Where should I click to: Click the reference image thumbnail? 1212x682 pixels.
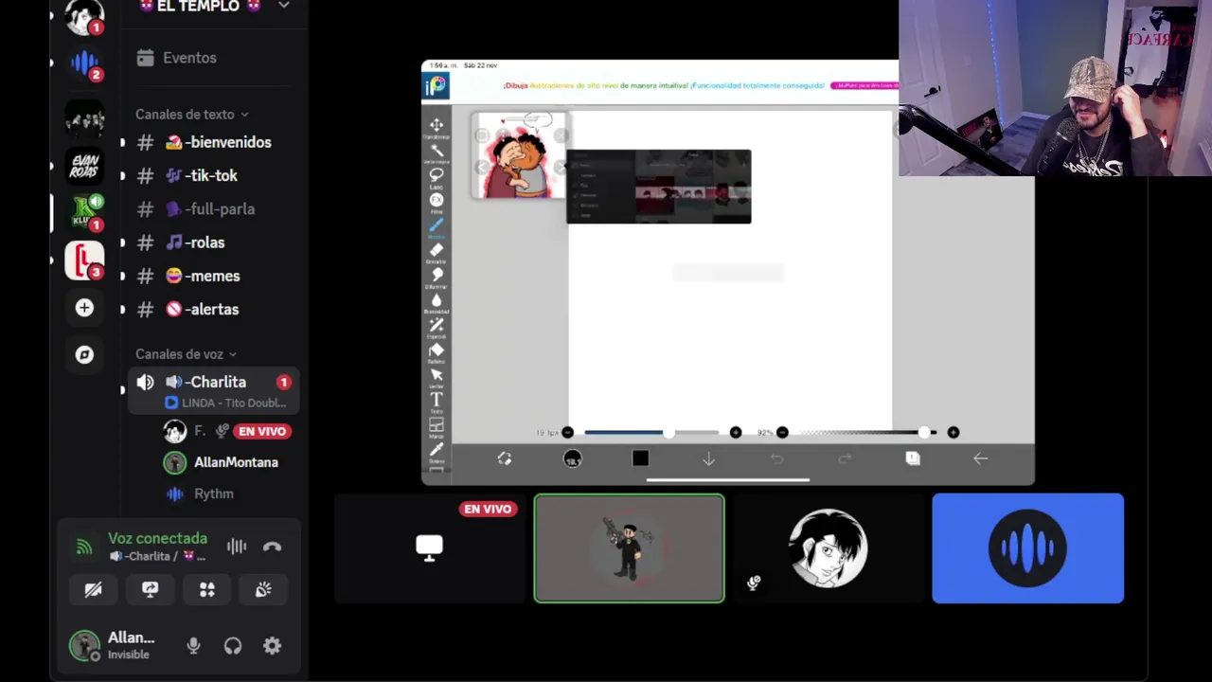tap(519, 155)
